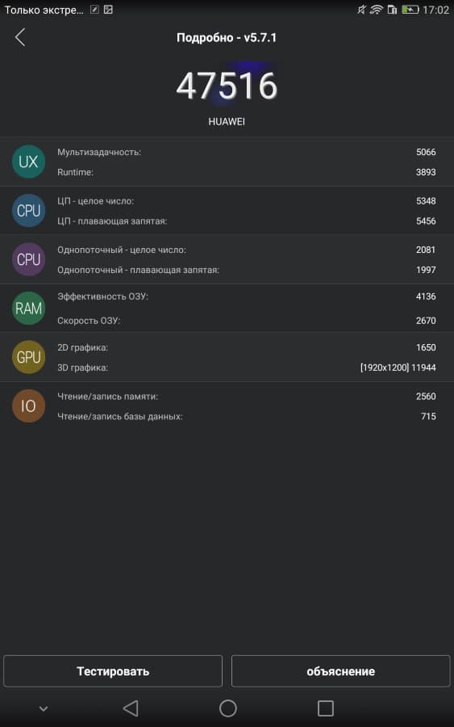Viewport: 454px width, 727px height.
Task: Collapse navigation bar with down chevron
Action: tap(44, 708)
